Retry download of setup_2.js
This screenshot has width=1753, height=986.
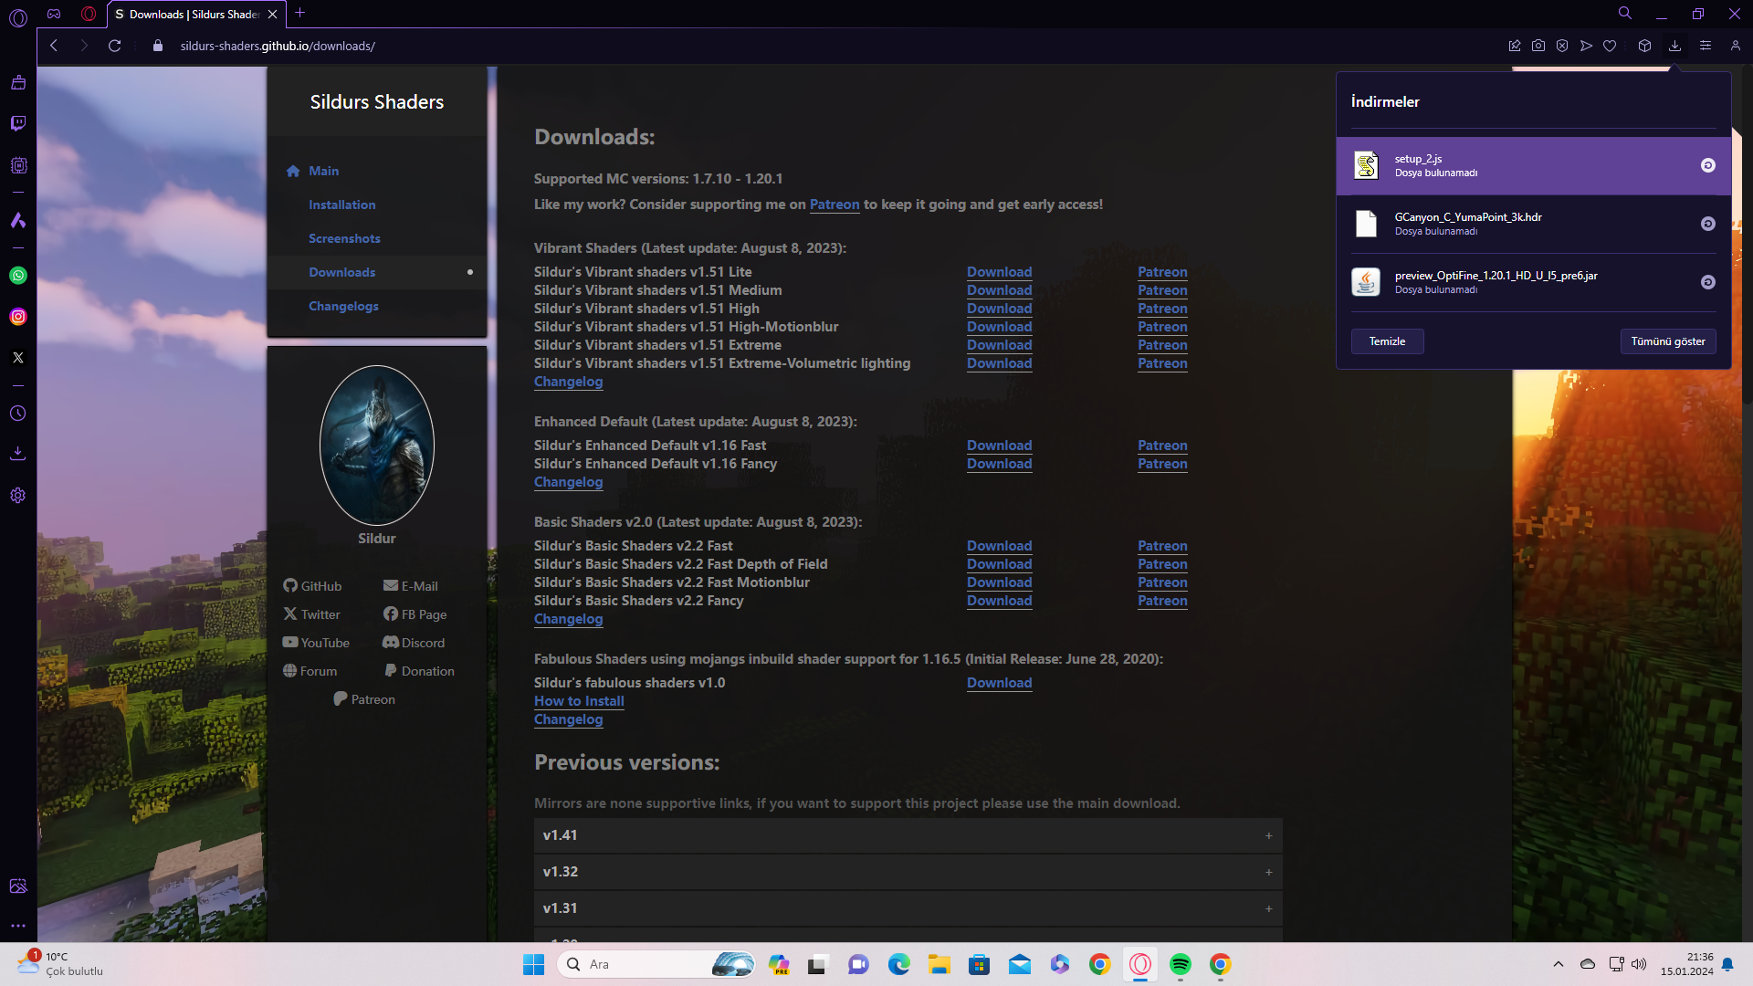pos(1707,165)
